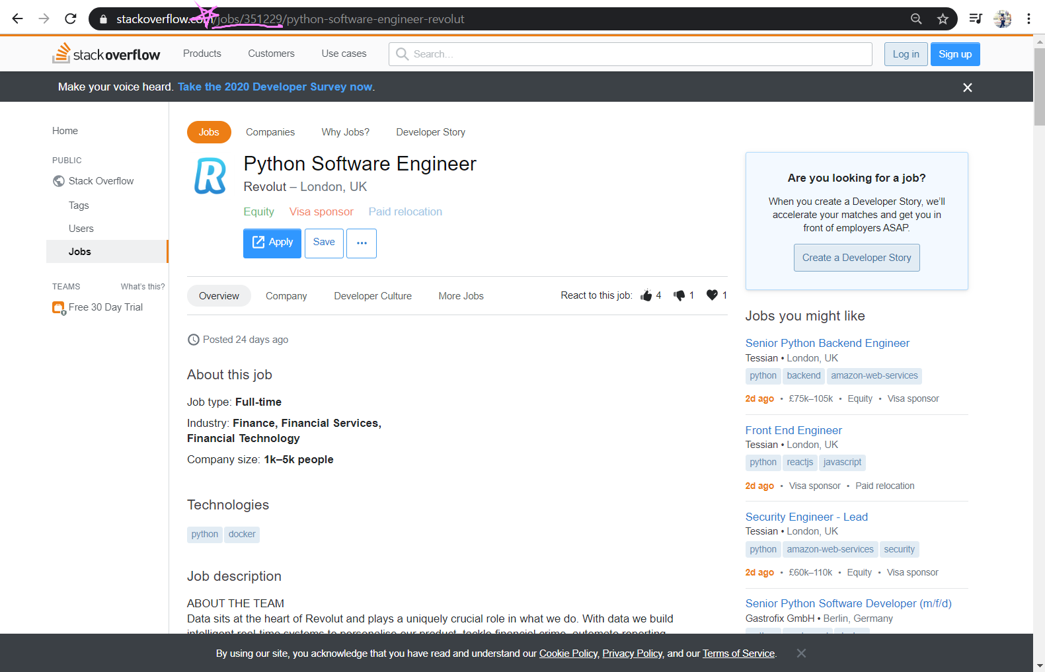Image resolution: width=1045 pixels, height=672 pixels.
Task: Open the Cookie Policy link
Action: [x=568, y=653]
